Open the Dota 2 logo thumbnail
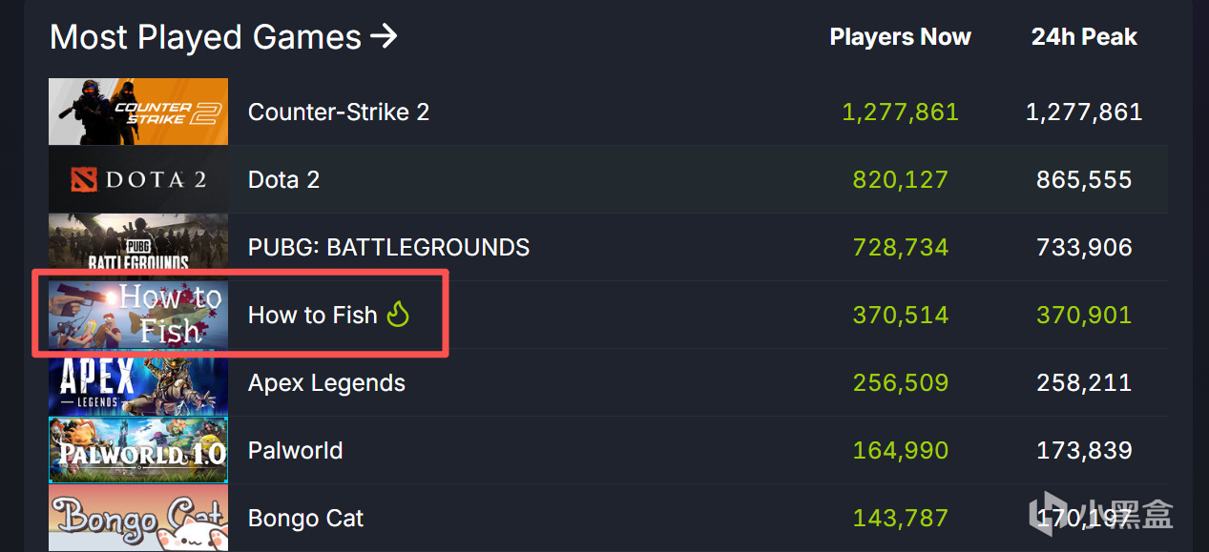 pyautogui.click(x=138, y=179)
